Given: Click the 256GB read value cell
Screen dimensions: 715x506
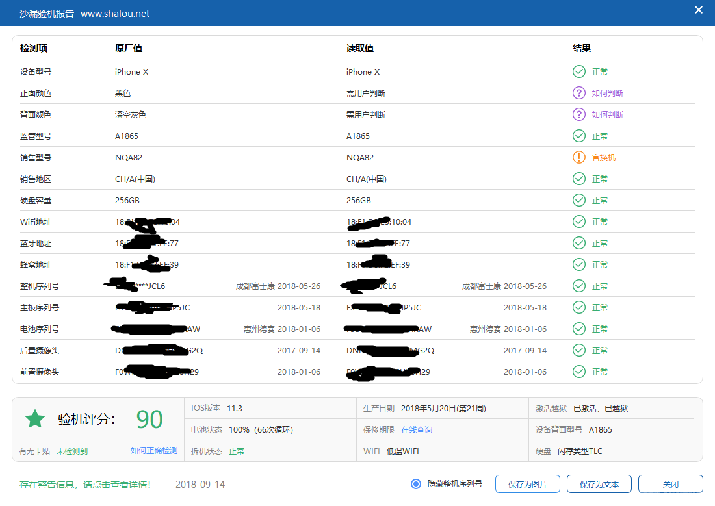Looking at the screenshot, I should [x=358, y=201].
